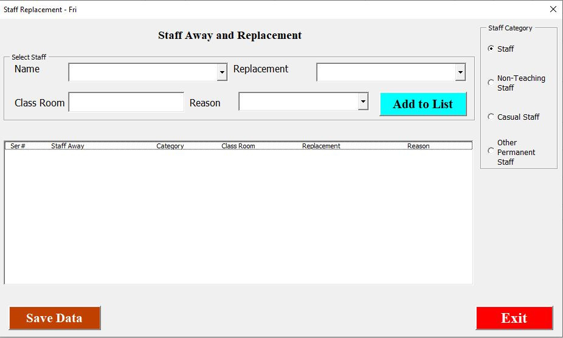Select the Casual Staff radio button
Viewport: 563px width, 338px height.
[x=491, y=117]
